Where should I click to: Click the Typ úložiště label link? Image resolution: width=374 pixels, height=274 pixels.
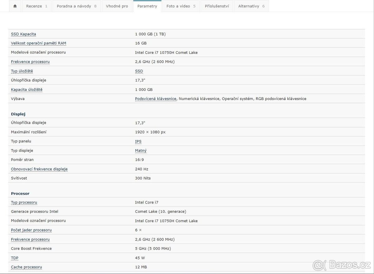coord(22,71)
